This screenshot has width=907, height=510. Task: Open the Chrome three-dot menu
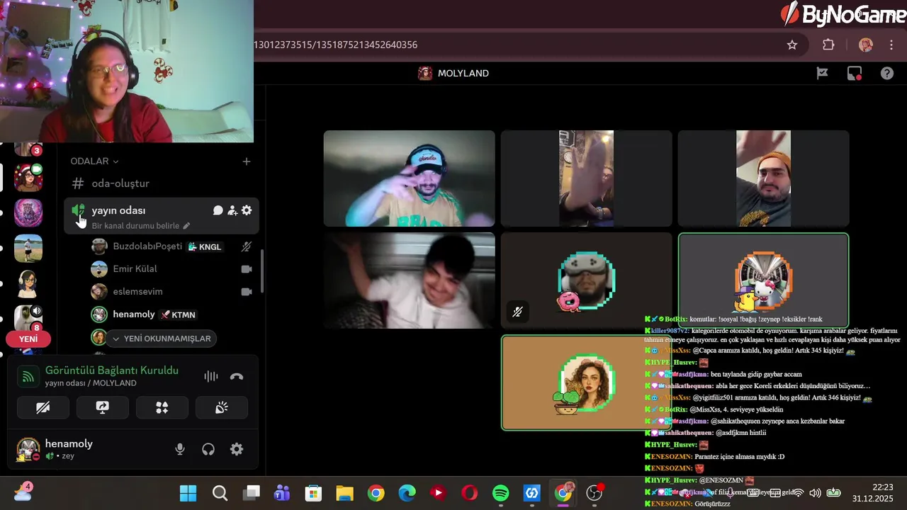pyautogui.click(x=891, y=45)
